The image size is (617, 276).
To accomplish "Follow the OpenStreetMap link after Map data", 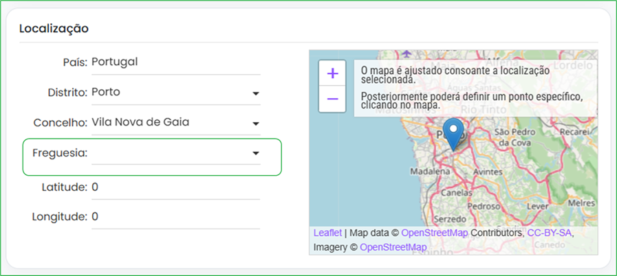I will [x=434, y=233].
